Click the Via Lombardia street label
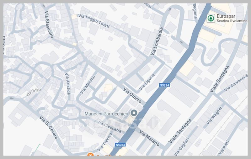 [157, 42]
